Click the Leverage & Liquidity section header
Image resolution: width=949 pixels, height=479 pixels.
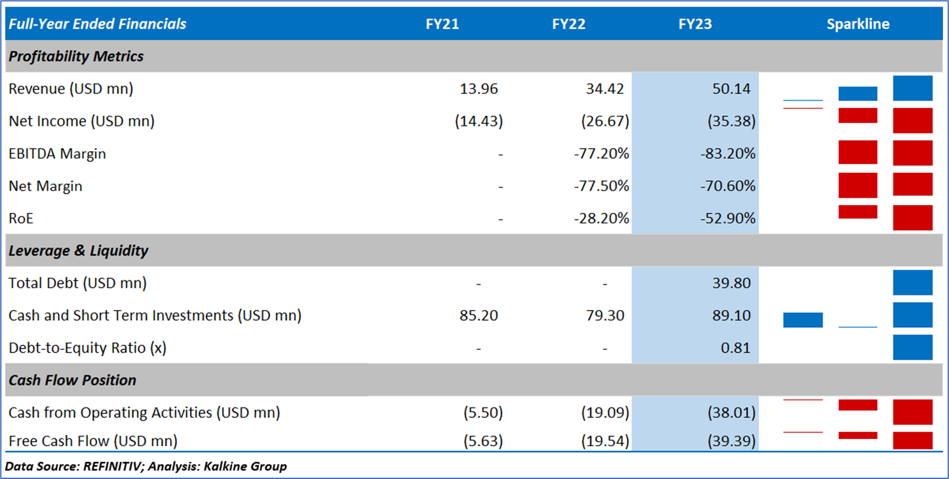[x=79, y=250]
